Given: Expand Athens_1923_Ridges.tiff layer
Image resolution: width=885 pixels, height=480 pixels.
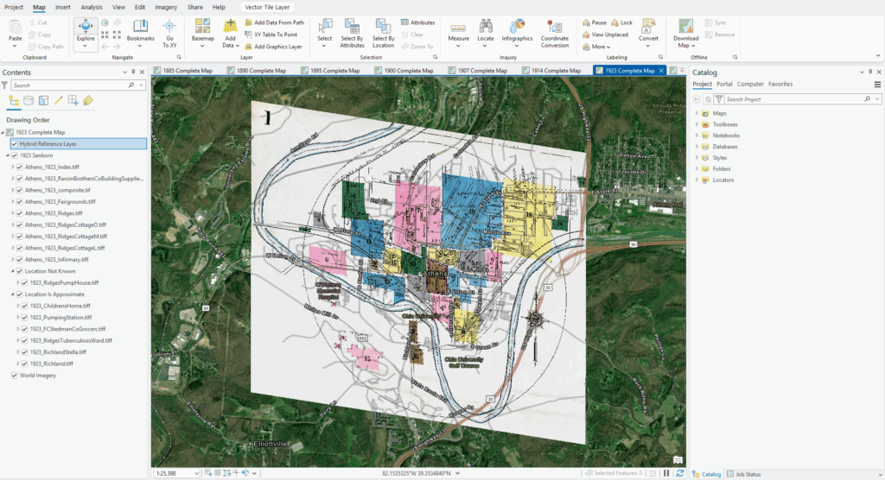Looking at the screenshot, I should coord(13,213).
